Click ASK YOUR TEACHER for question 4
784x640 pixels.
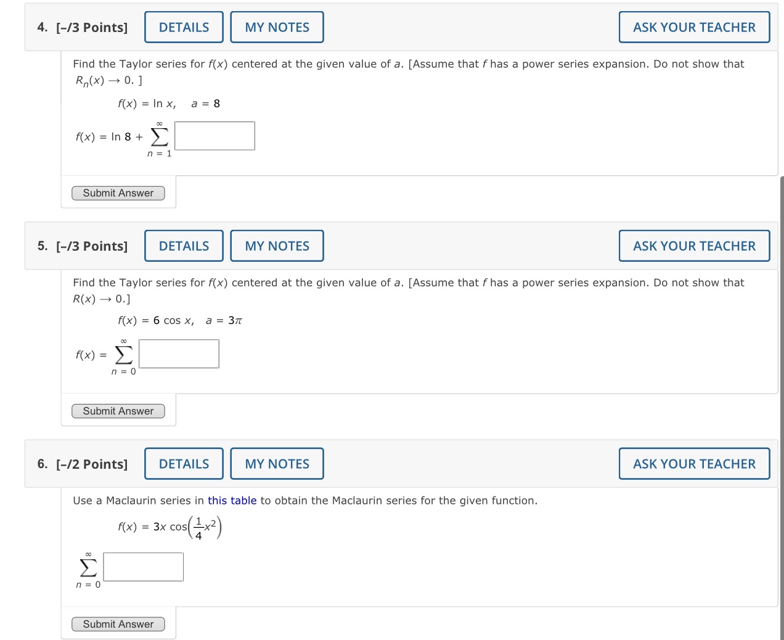[694, 26]
